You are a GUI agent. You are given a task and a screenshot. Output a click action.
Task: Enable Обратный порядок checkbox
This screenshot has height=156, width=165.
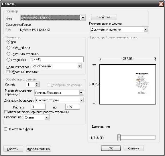8,72
